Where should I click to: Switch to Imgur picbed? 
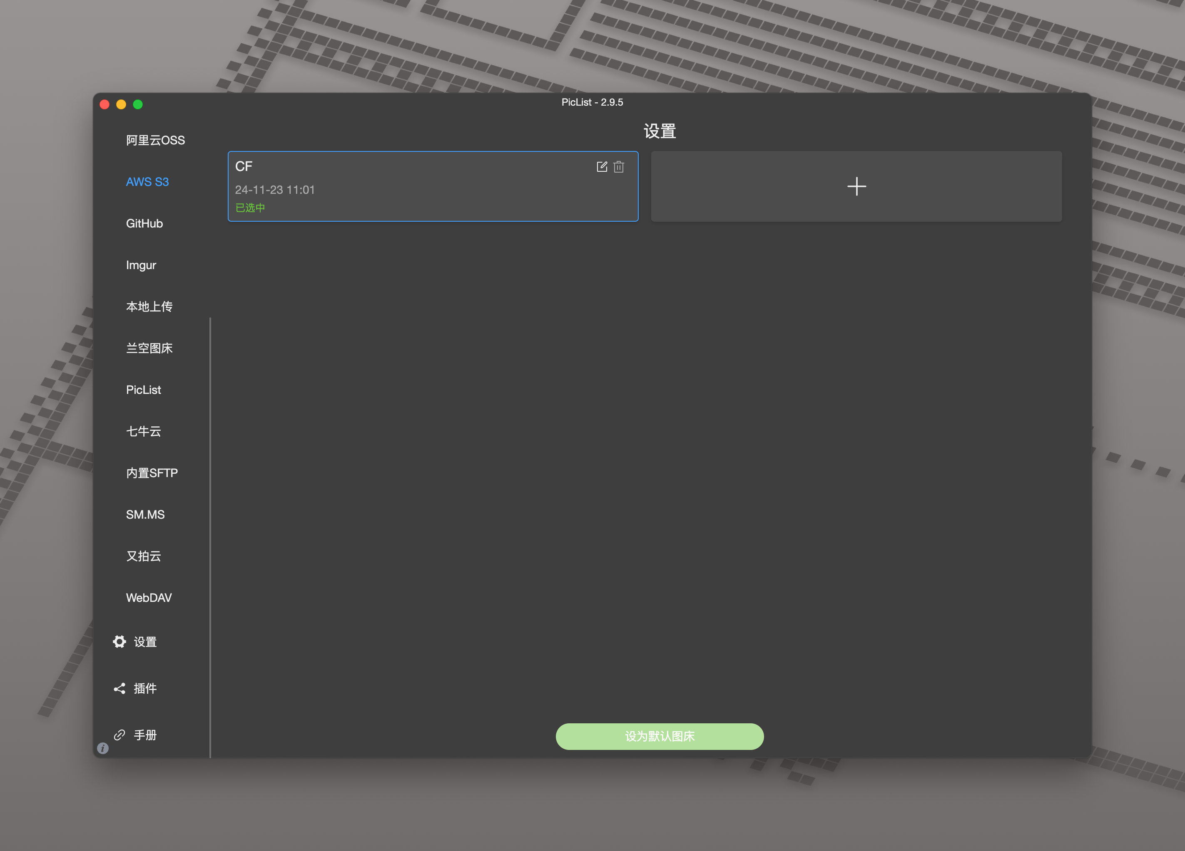(x=141, y=265)
